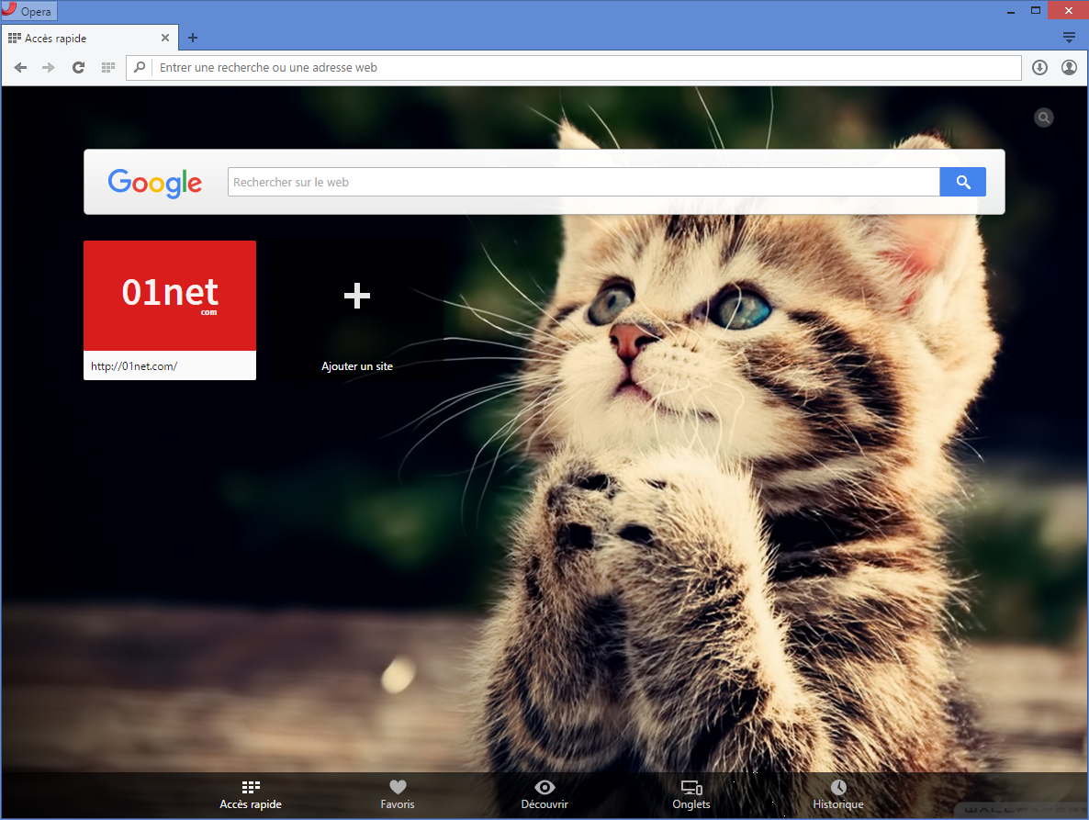This screenshot has height=820, width=1089.
Task: Show Historique from bottom bar
Action: [838, 794]
